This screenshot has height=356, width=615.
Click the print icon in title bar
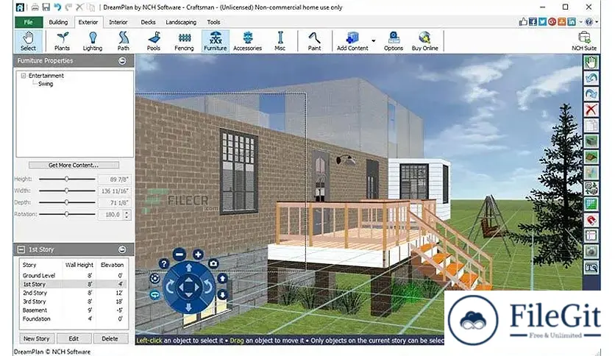[35, 7]
